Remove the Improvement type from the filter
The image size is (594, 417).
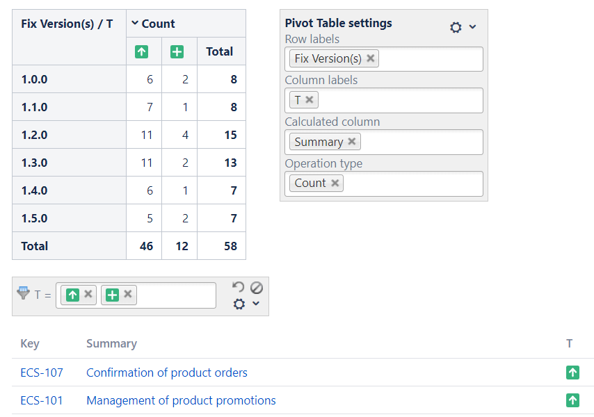tap(88, 295)
